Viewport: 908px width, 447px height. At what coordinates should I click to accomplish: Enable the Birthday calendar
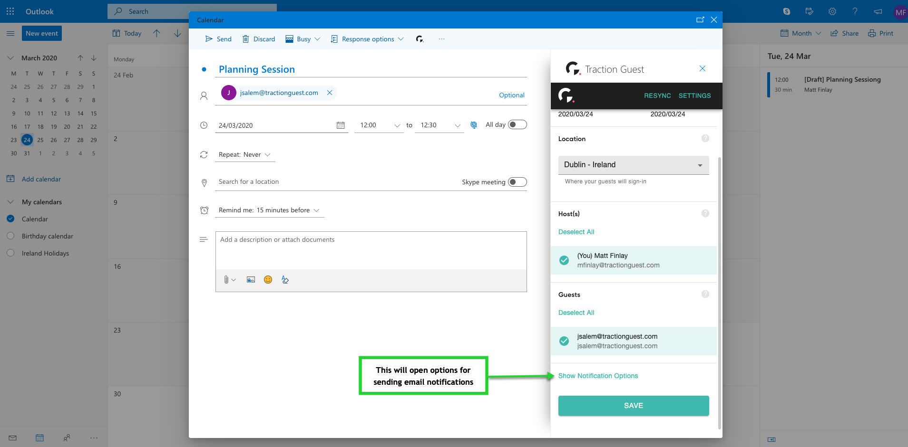(x=10, y=236)
